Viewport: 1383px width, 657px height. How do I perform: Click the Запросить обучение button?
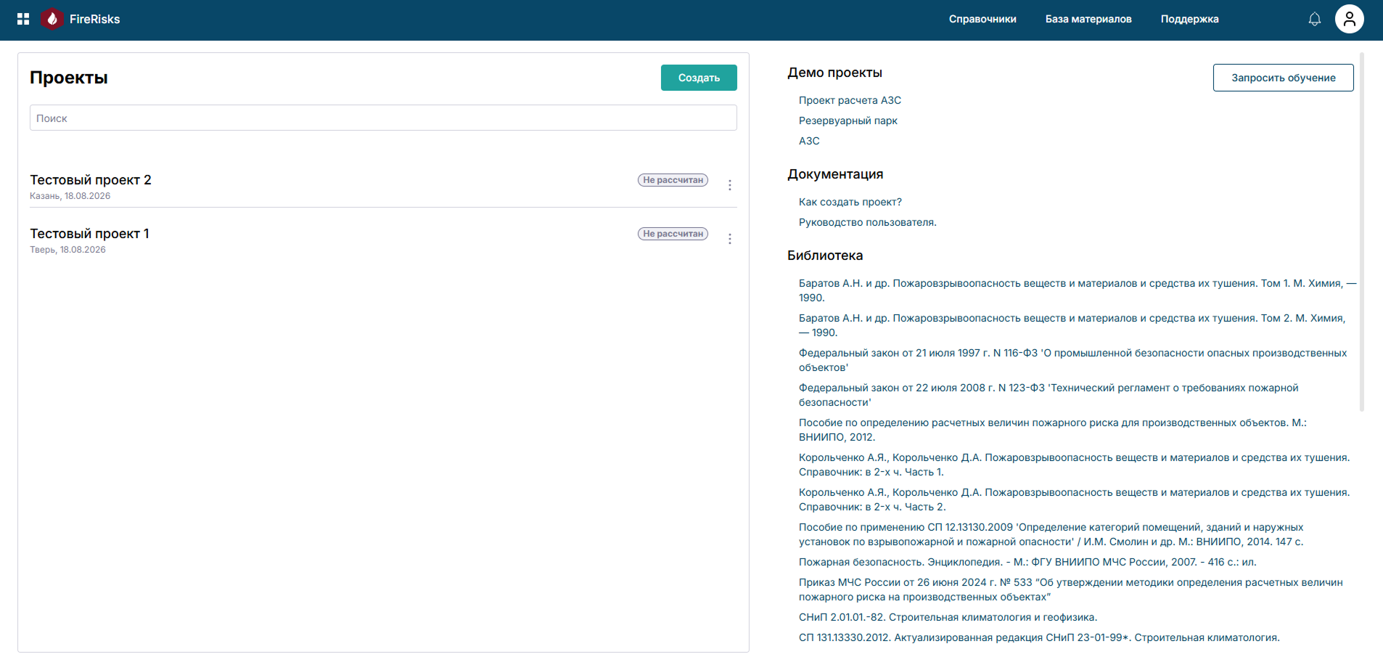[x=1283, y=78]
